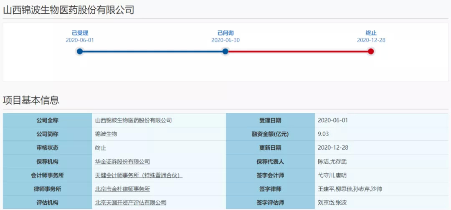Viewport: 451px width, 210px height.
Task: Click the 2020-12-28 date under timeline 终止
Action: [x=371, y=40]
